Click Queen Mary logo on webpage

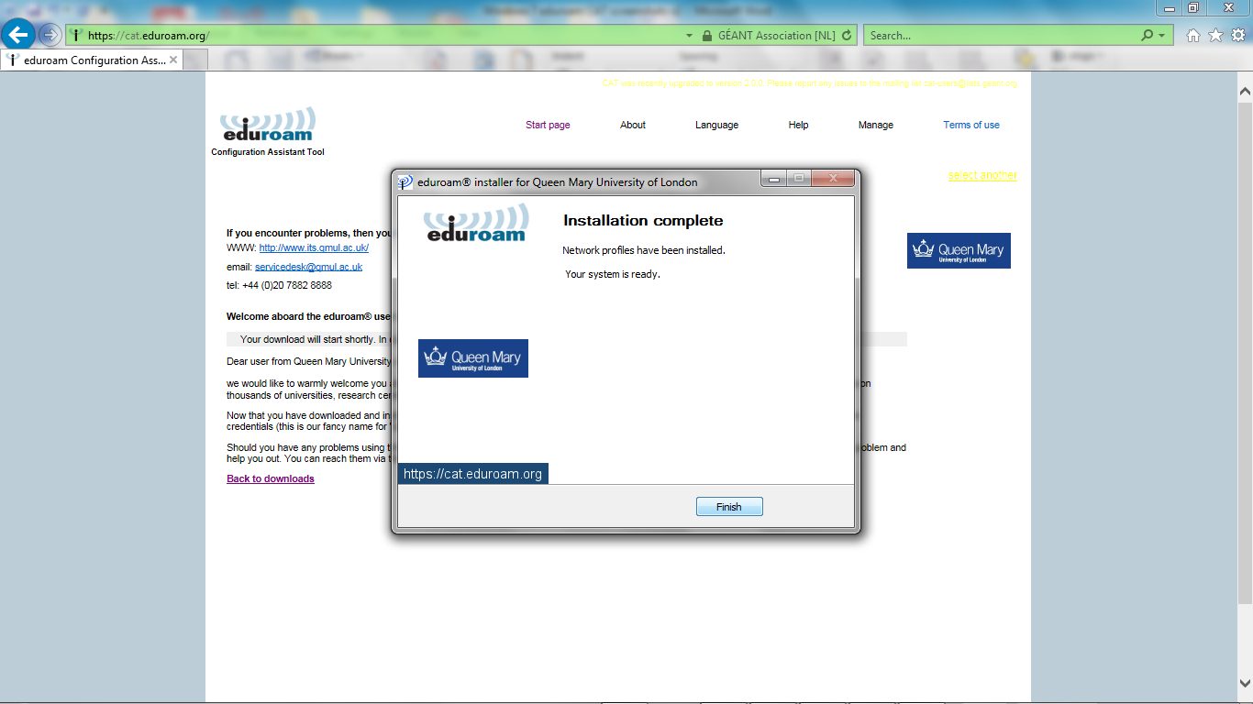coord(959,250)
